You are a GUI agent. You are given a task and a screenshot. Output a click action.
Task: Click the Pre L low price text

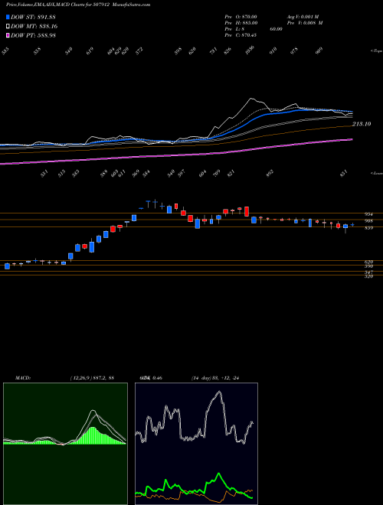[x=254, y=28]
